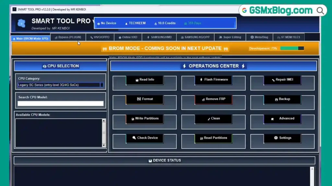Click the Device Status log scroll-up arrow
332x186 pixels.
pos(312,169)
